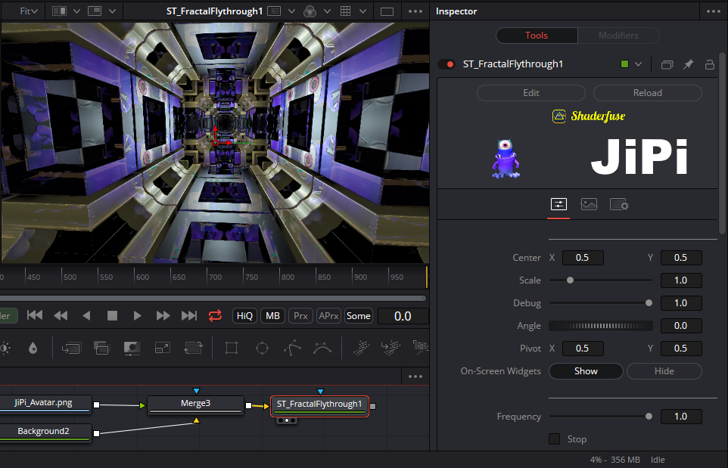Add a Merge node from the toolbar

click(71, 347)
